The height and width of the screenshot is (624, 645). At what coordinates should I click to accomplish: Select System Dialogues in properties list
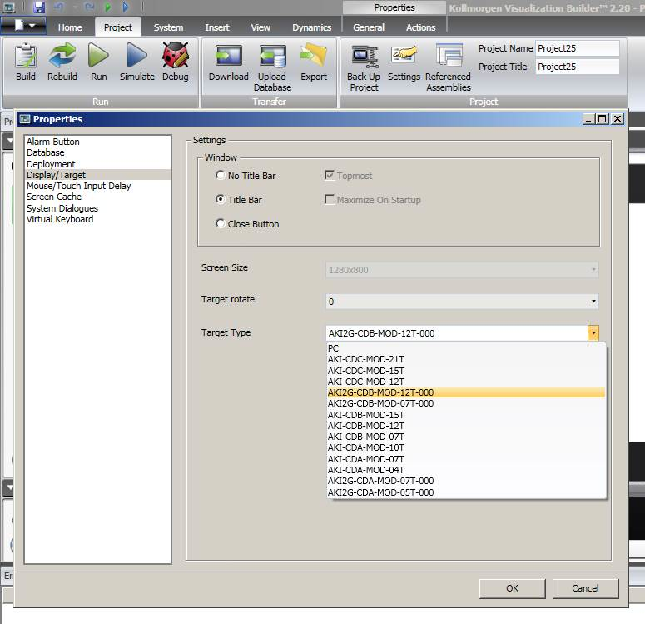(x=97, y=208)
